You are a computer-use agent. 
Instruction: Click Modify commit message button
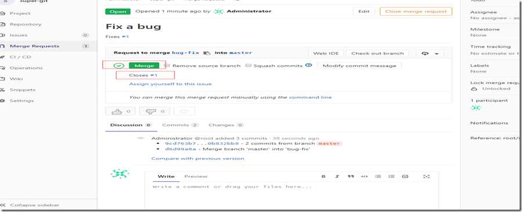(360, 66)
